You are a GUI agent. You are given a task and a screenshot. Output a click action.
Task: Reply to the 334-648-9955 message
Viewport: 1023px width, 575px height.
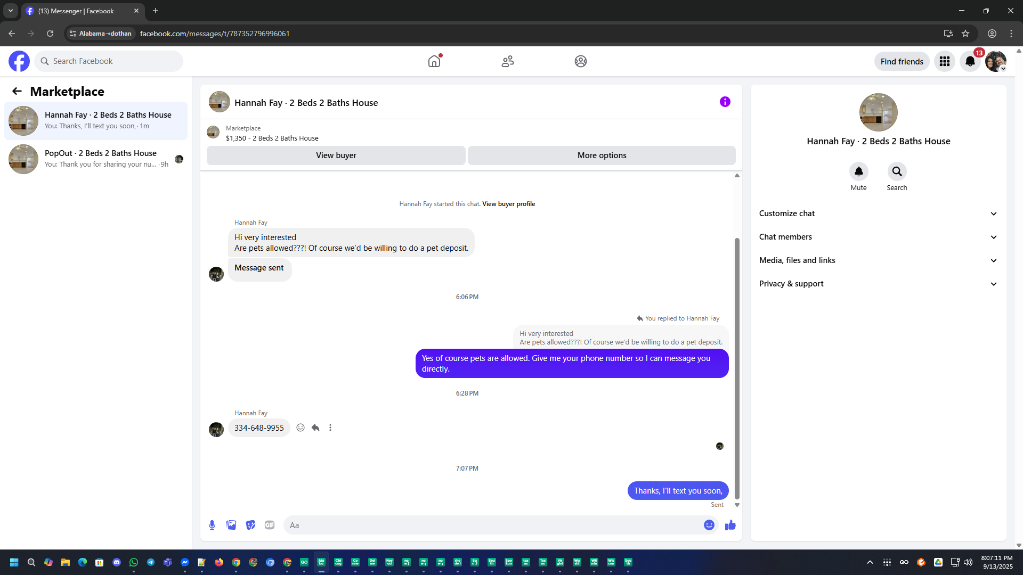(x=315, y=428)
